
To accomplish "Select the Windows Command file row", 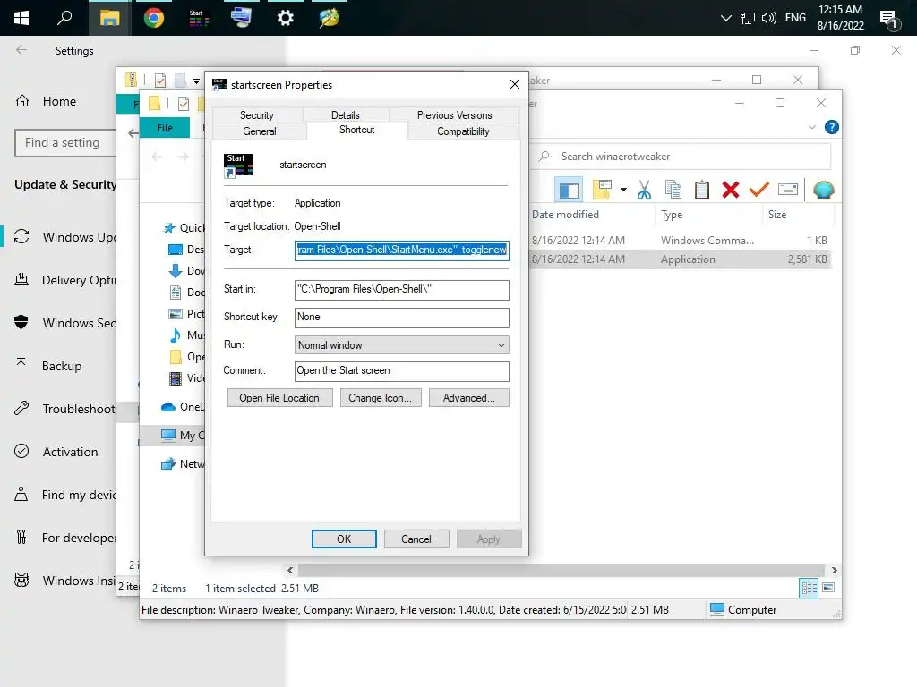I will pos(681,240).
